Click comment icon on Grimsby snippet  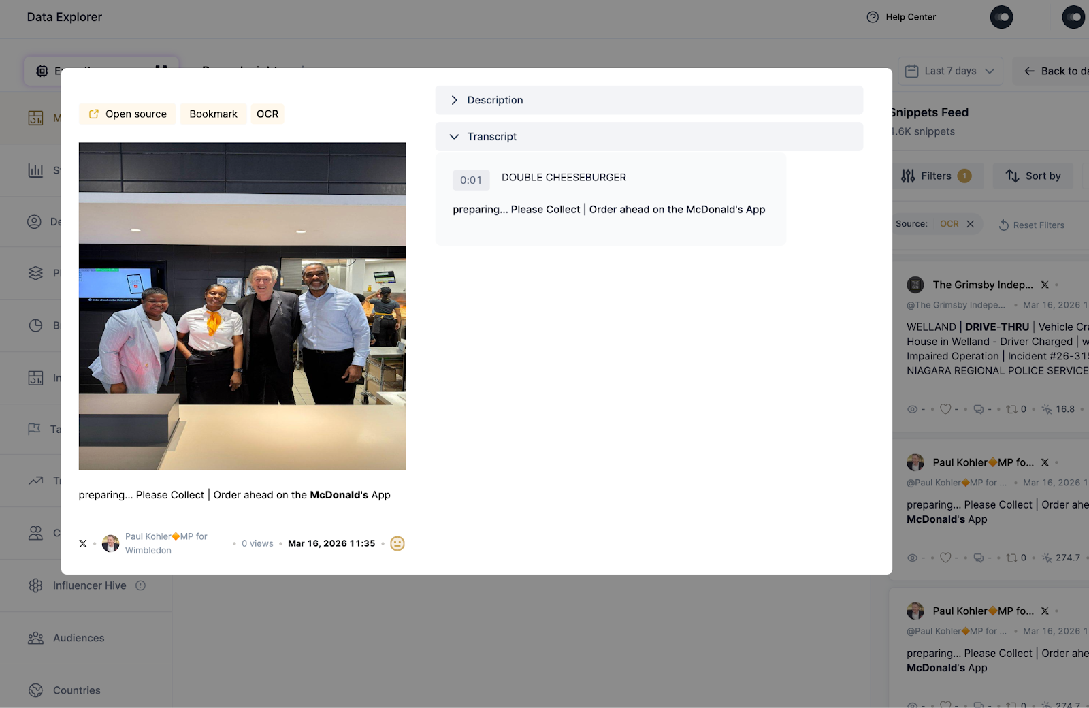click(x=979, y=409)
